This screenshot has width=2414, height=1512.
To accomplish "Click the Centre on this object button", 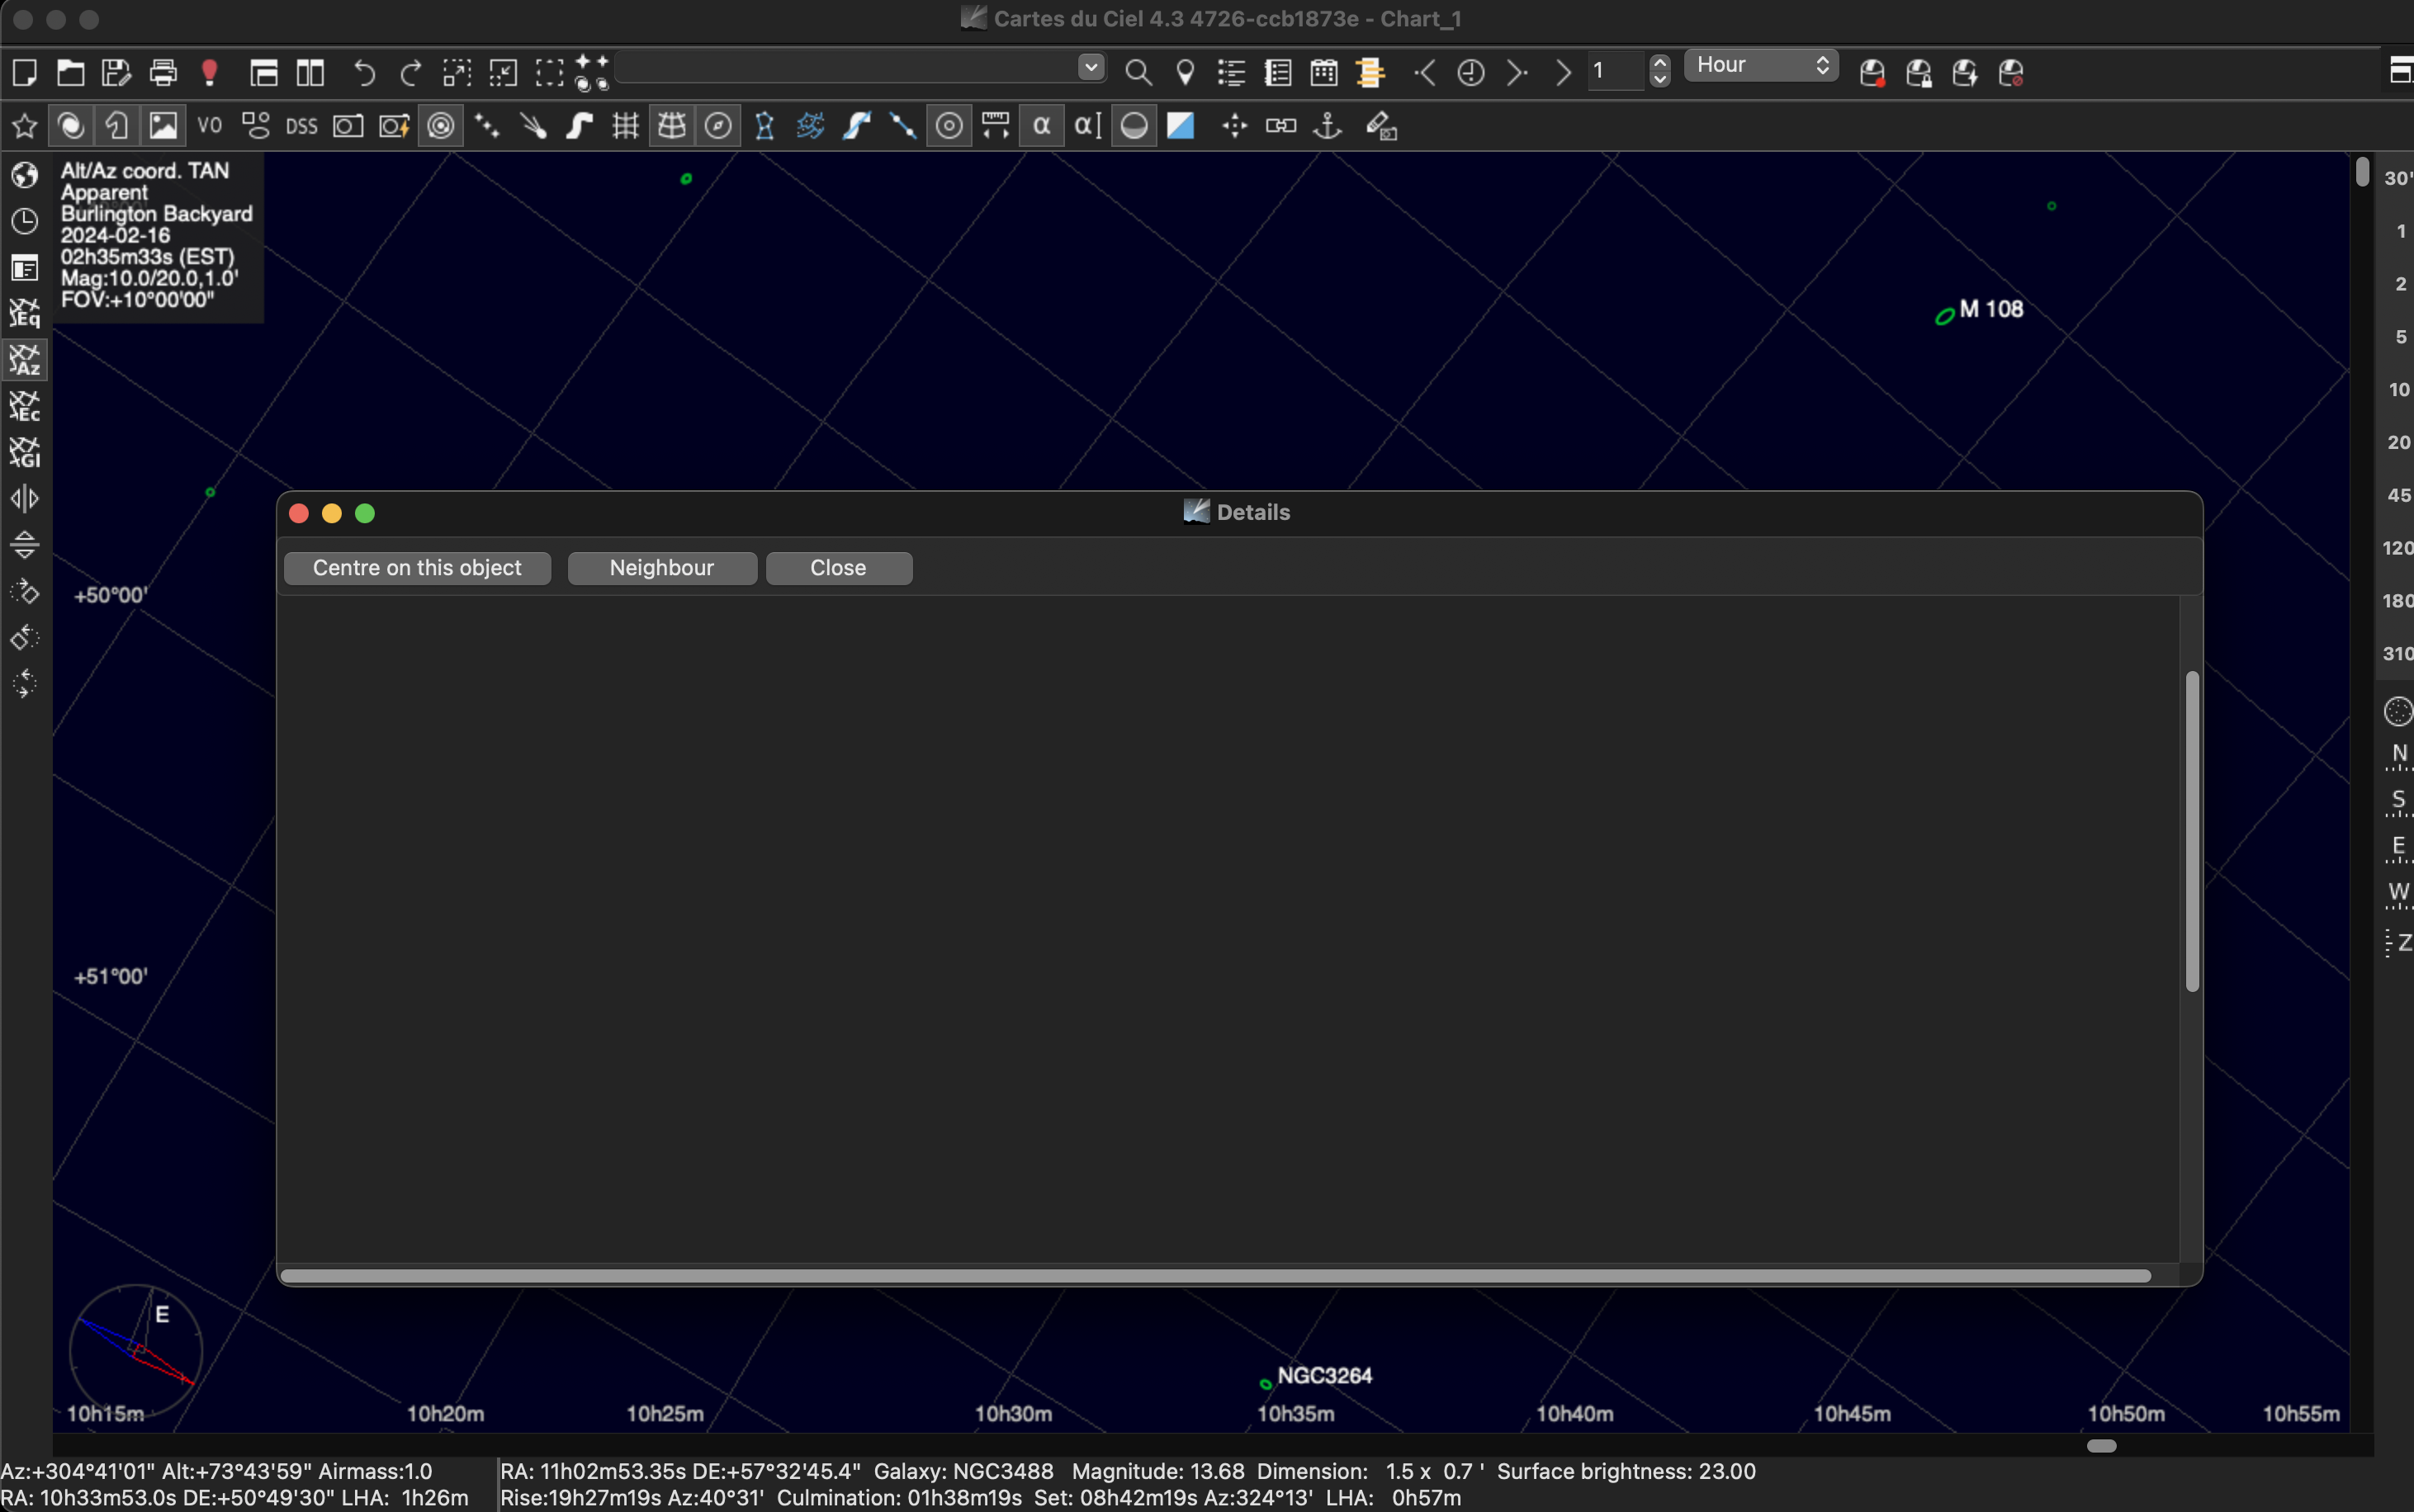I will point(417,568).
